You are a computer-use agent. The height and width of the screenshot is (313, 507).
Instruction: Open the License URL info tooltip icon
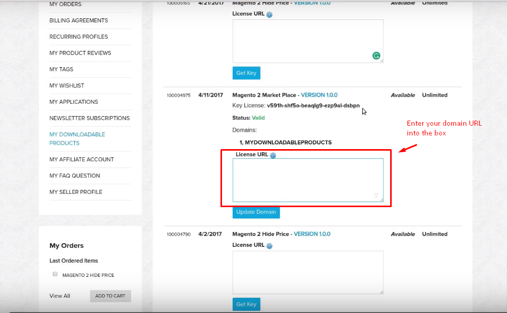point(269,14)
